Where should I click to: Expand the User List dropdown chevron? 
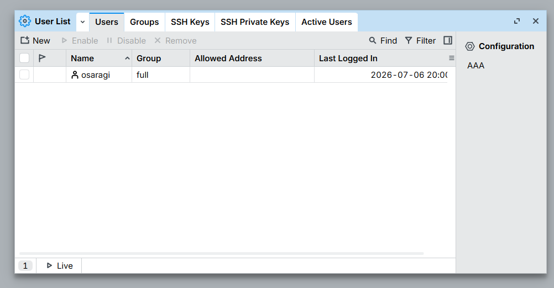point(82,22)
